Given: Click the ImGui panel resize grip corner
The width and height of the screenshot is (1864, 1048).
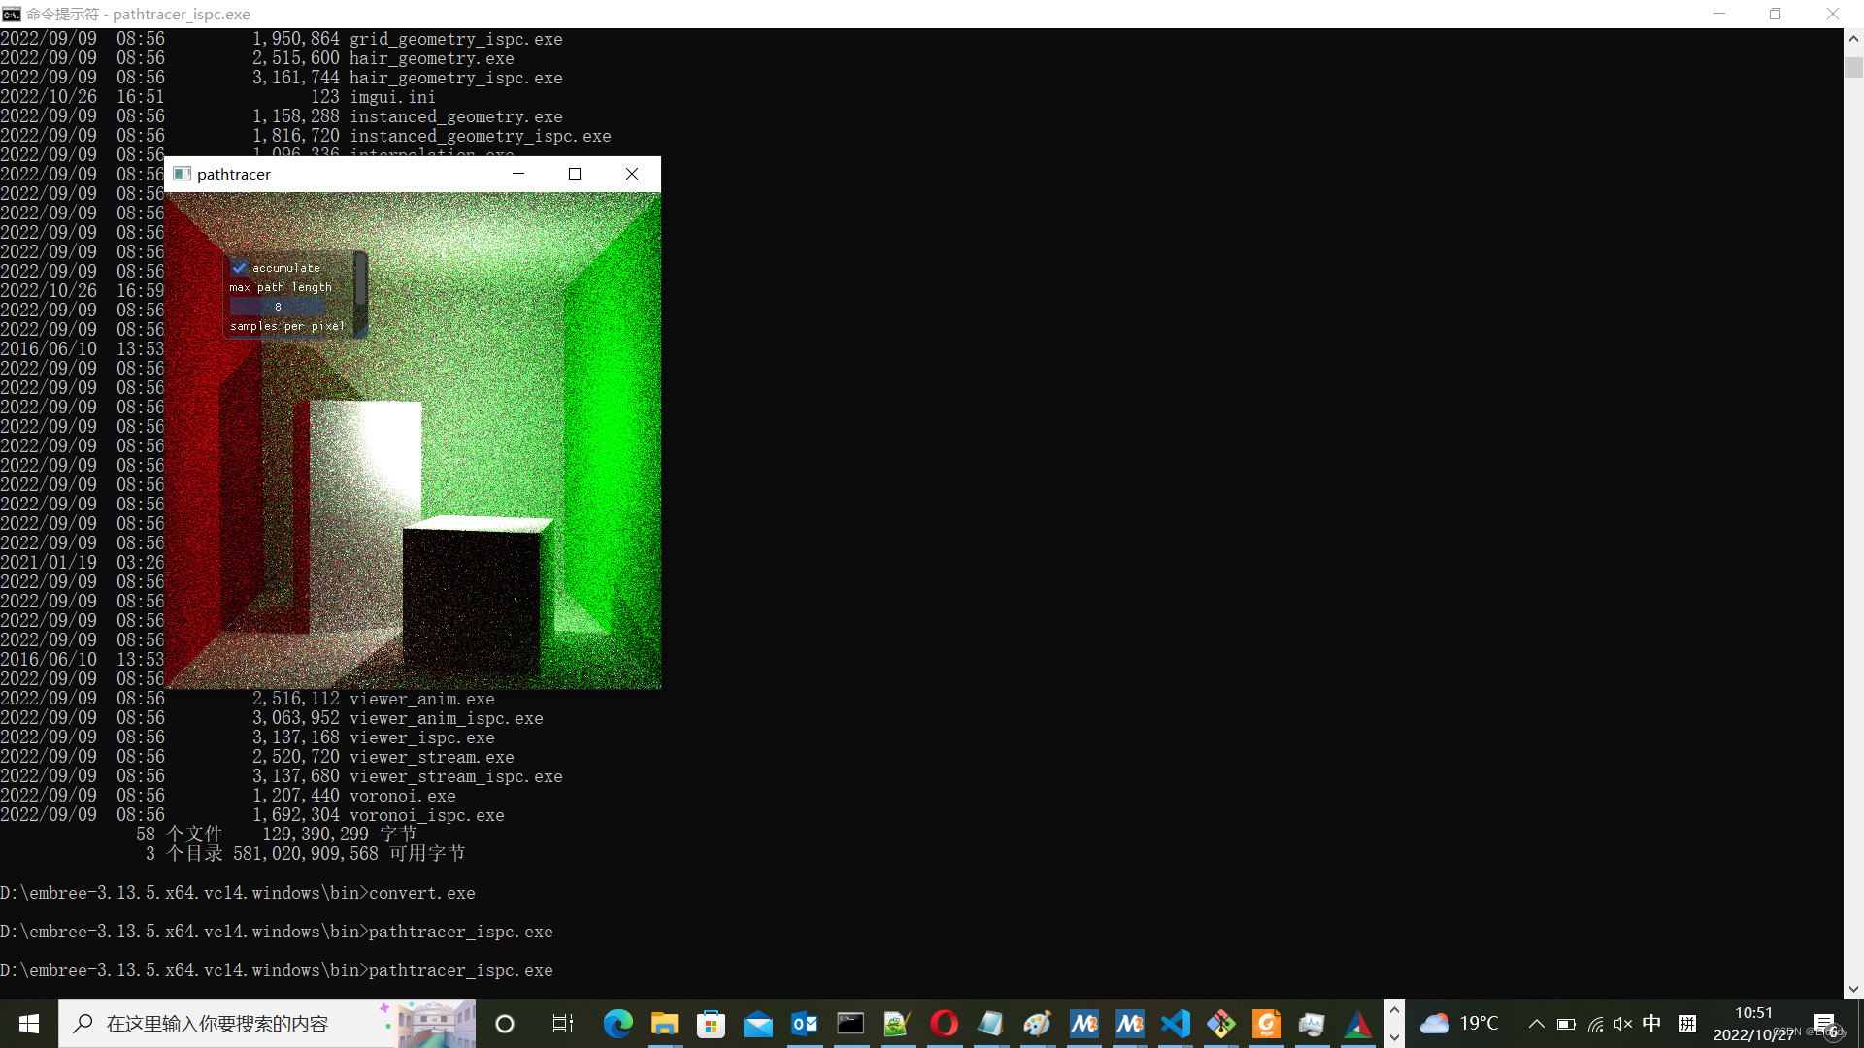Looking at the screenshot, I should pos(362,332).
